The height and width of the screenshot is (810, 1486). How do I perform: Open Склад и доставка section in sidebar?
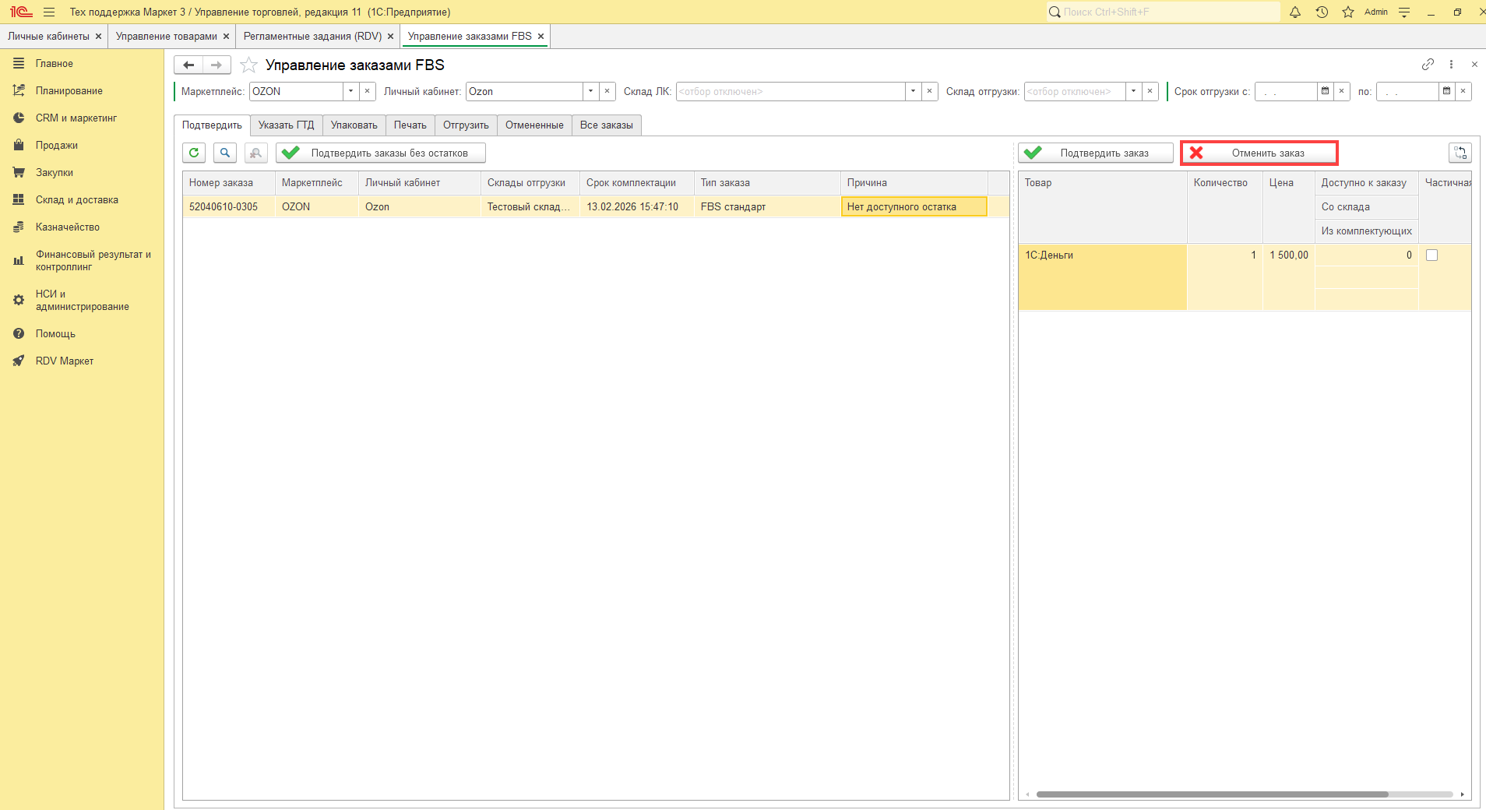tap(76, 200)
